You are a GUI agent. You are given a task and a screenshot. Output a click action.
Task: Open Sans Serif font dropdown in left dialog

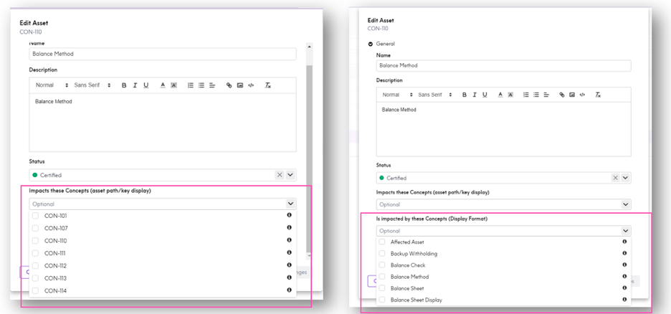92,85
